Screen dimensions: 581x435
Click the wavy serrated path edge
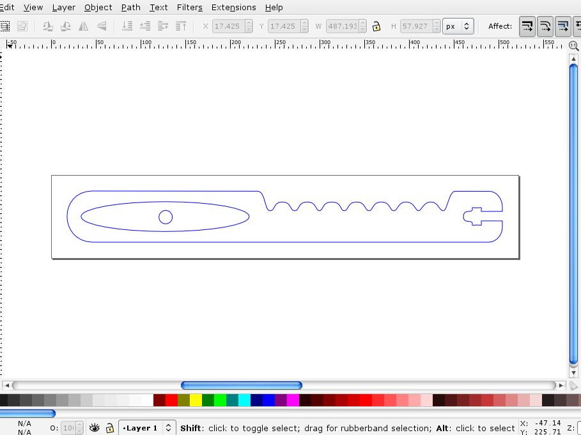(356, 202)
